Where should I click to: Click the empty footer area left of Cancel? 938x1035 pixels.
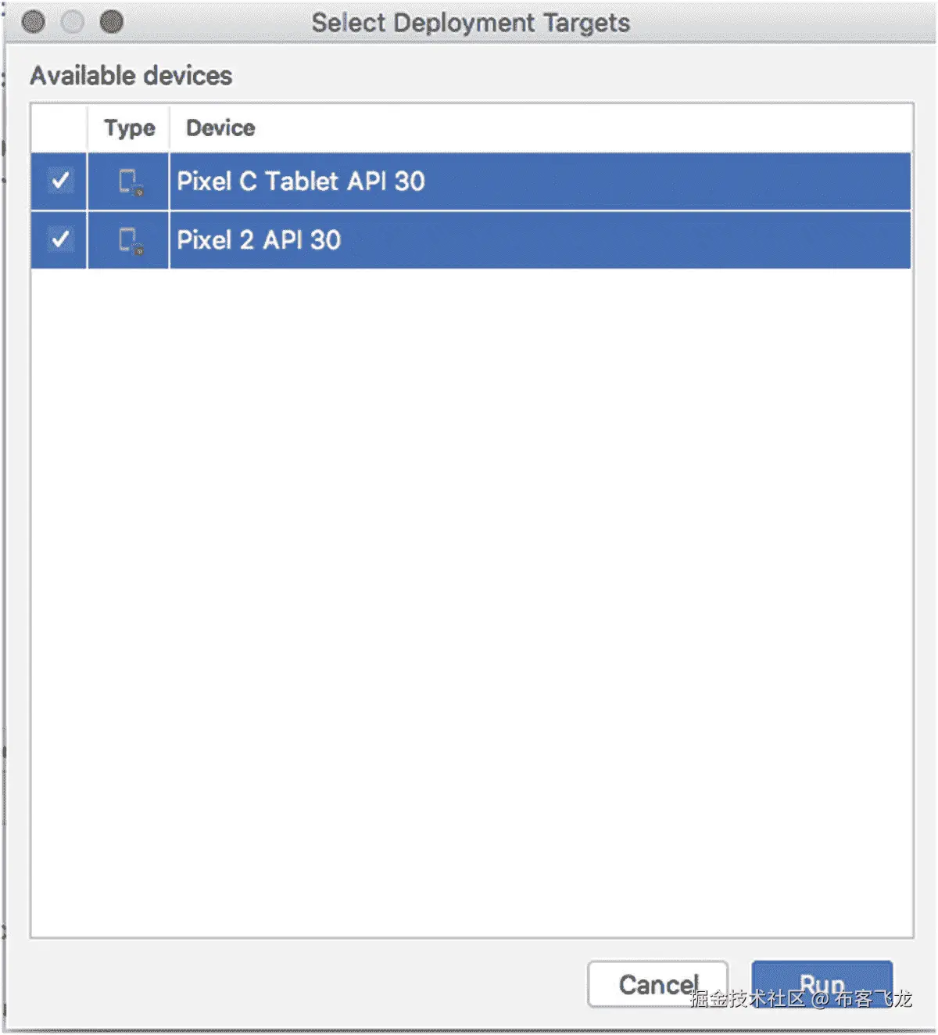point(305,984)
